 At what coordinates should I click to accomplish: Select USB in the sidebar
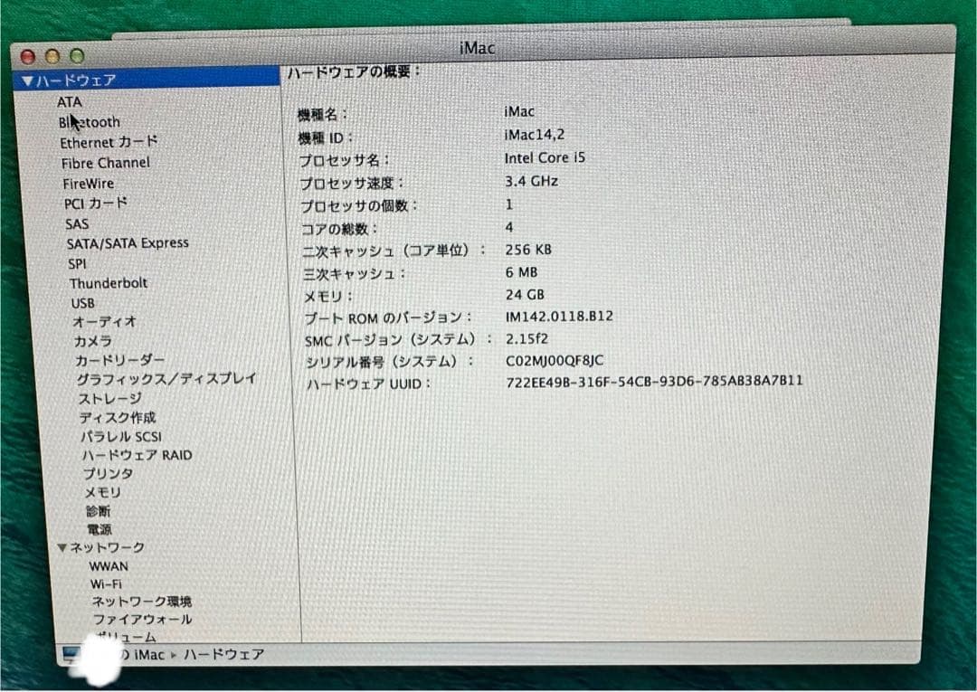pyautogui.click(x=82, y=303)
